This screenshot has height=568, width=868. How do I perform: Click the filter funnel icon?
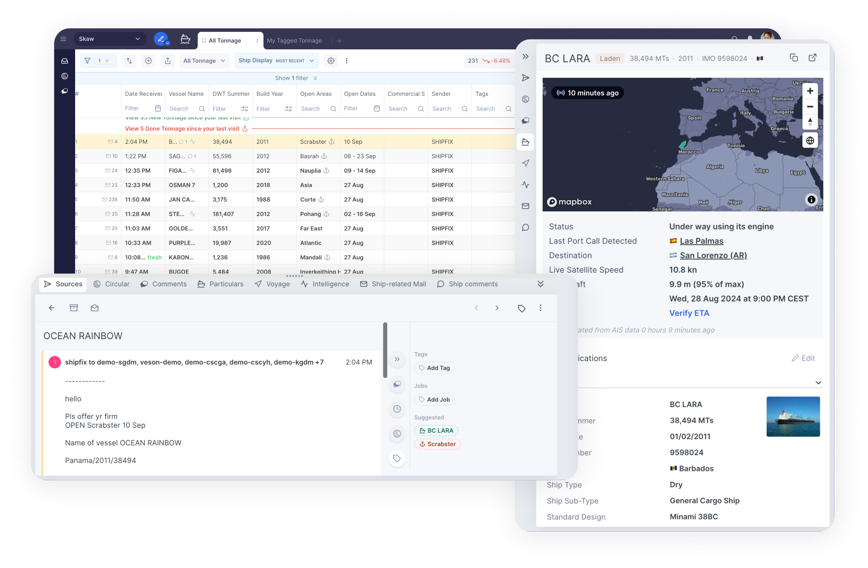tap(88, 61)
